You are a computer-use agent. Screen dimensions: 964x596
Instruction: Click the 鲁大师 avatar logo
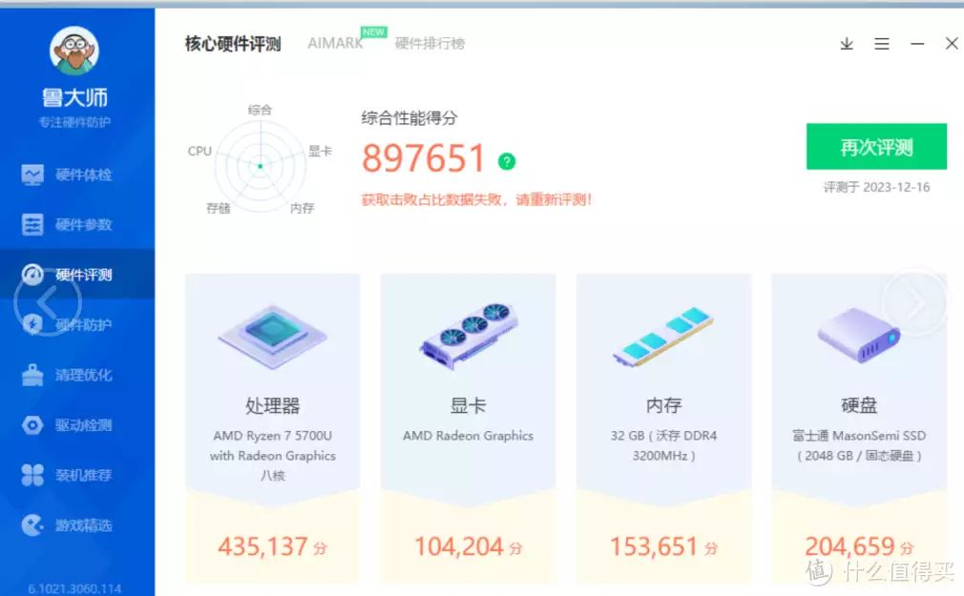(x=74, y=51)
